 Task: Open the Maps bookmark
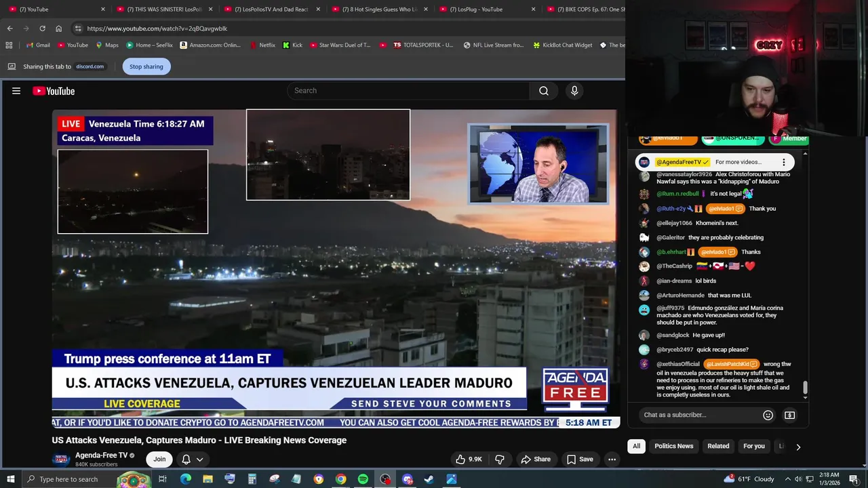[x=107, y=45]
